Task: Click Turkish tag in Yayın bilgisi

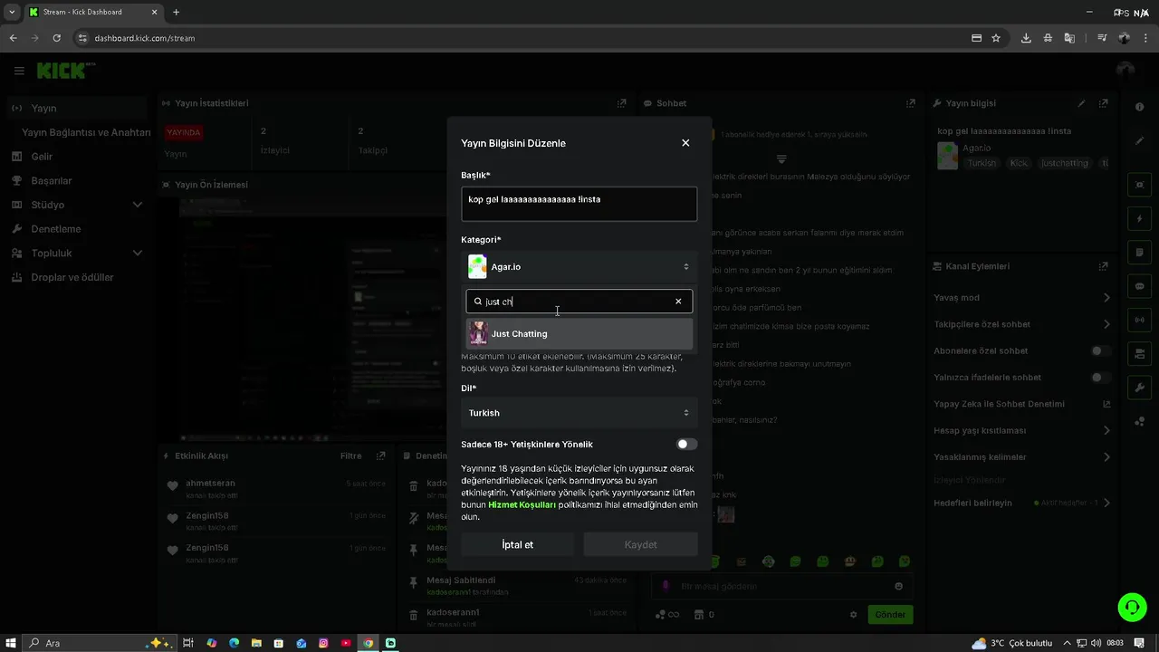Action: coord(981,163)
